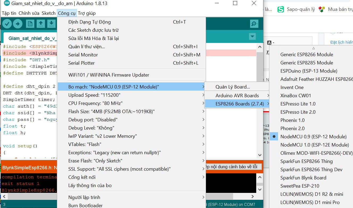
Task: Select the Invent One board
Action: 311,87
